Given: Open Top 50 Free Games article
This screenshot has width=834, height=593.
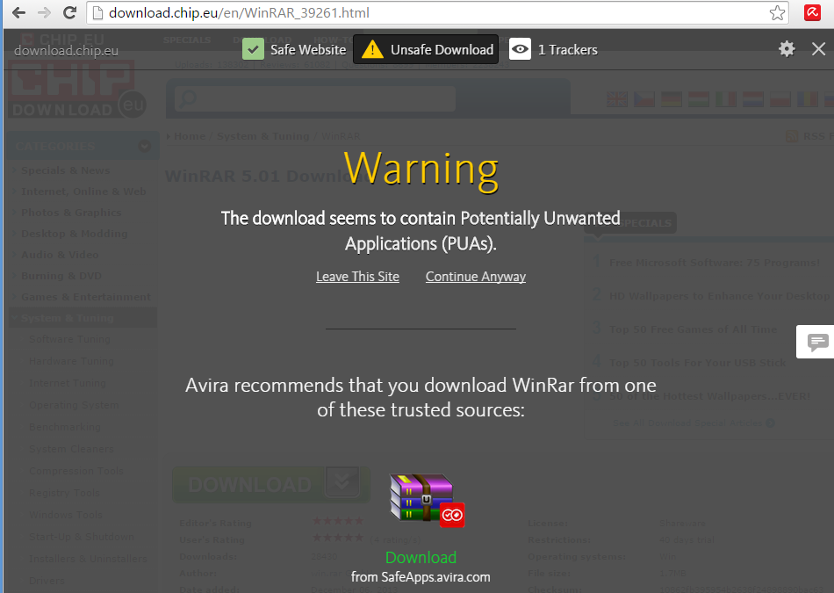Looking at the screenshot, I should tap(693, 329).
